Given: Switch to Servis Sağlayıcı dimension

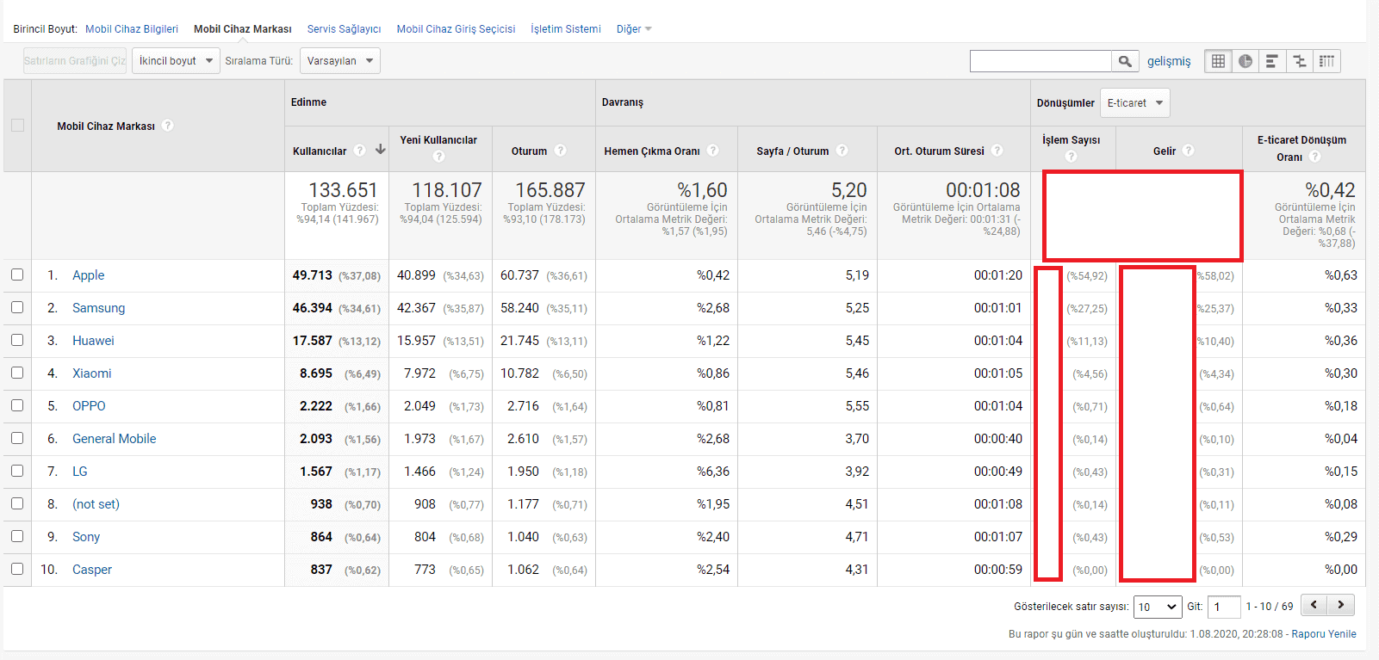Looking at the screenshot, I should (x=344, y=29).
